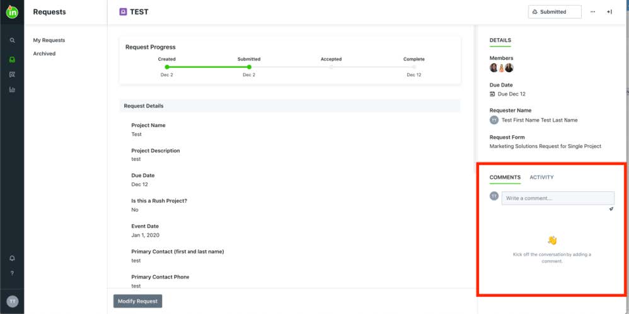Open My Requests in the side menu
Image resolution: width=629 pixels, height=314 pixels.
click(x=49, y=40)
